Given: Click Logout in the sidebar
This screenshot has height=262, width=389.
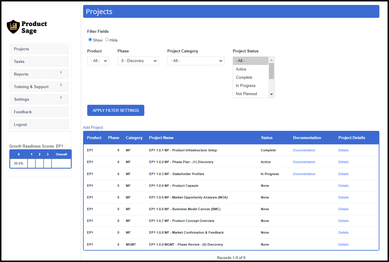Looking at the screenshot, I should pos(39,125).
